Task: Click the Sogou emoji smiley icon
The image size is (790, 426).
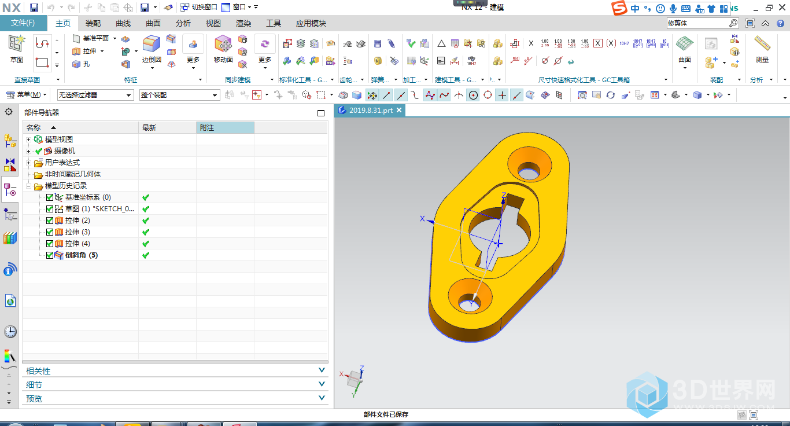Action: pos(660,8)
